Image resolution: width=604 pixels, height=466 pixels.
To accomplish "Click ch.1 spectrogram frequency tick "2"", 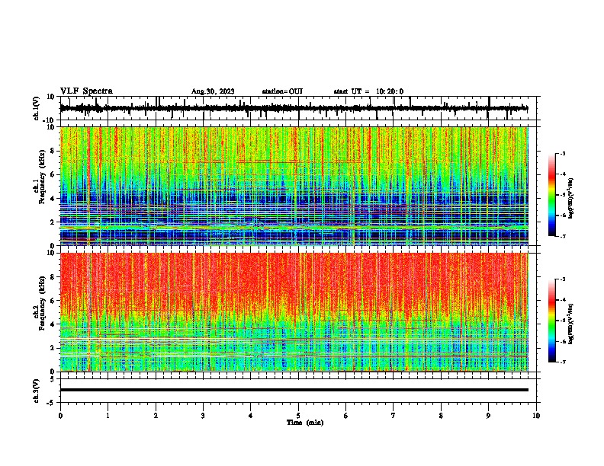I will (53, 222).
